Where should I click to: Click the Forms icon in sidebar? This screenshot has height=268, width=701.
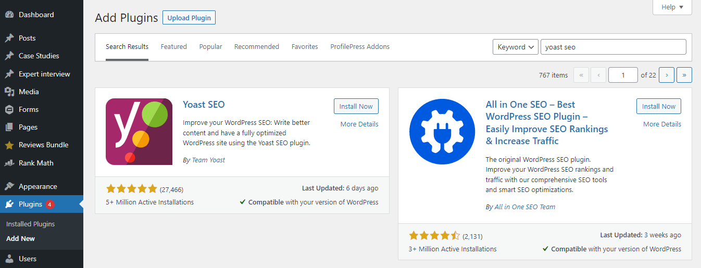pos(9,109)
